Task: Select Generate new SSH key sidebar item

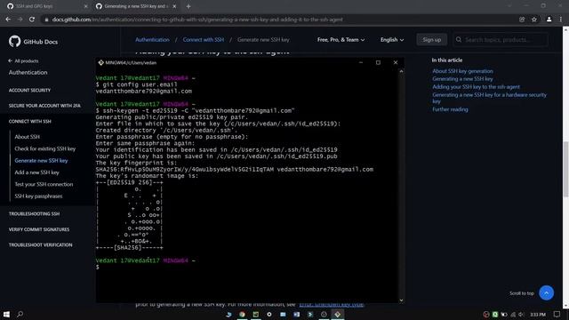Action: click(x=41, y=160)
